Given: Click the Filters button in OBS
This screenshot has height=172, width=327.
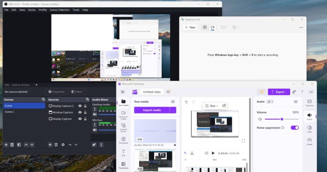Looking at the screenshot, I should coord(77,92).
